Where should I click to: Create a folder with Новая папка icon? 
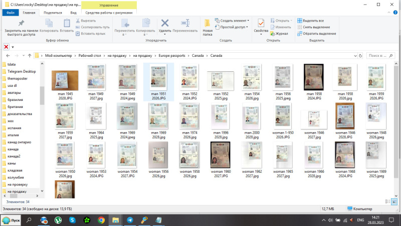coord(208,24)
